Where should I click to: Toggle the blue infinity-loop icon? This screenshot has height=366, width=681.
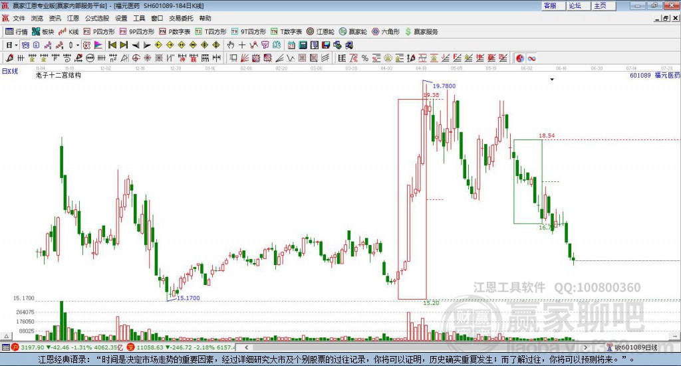(x=531, y=58)
